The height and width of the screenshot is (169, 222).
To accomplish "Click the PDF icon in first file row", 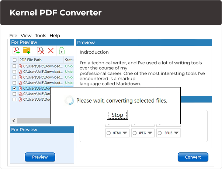I will tap(20, 66).
